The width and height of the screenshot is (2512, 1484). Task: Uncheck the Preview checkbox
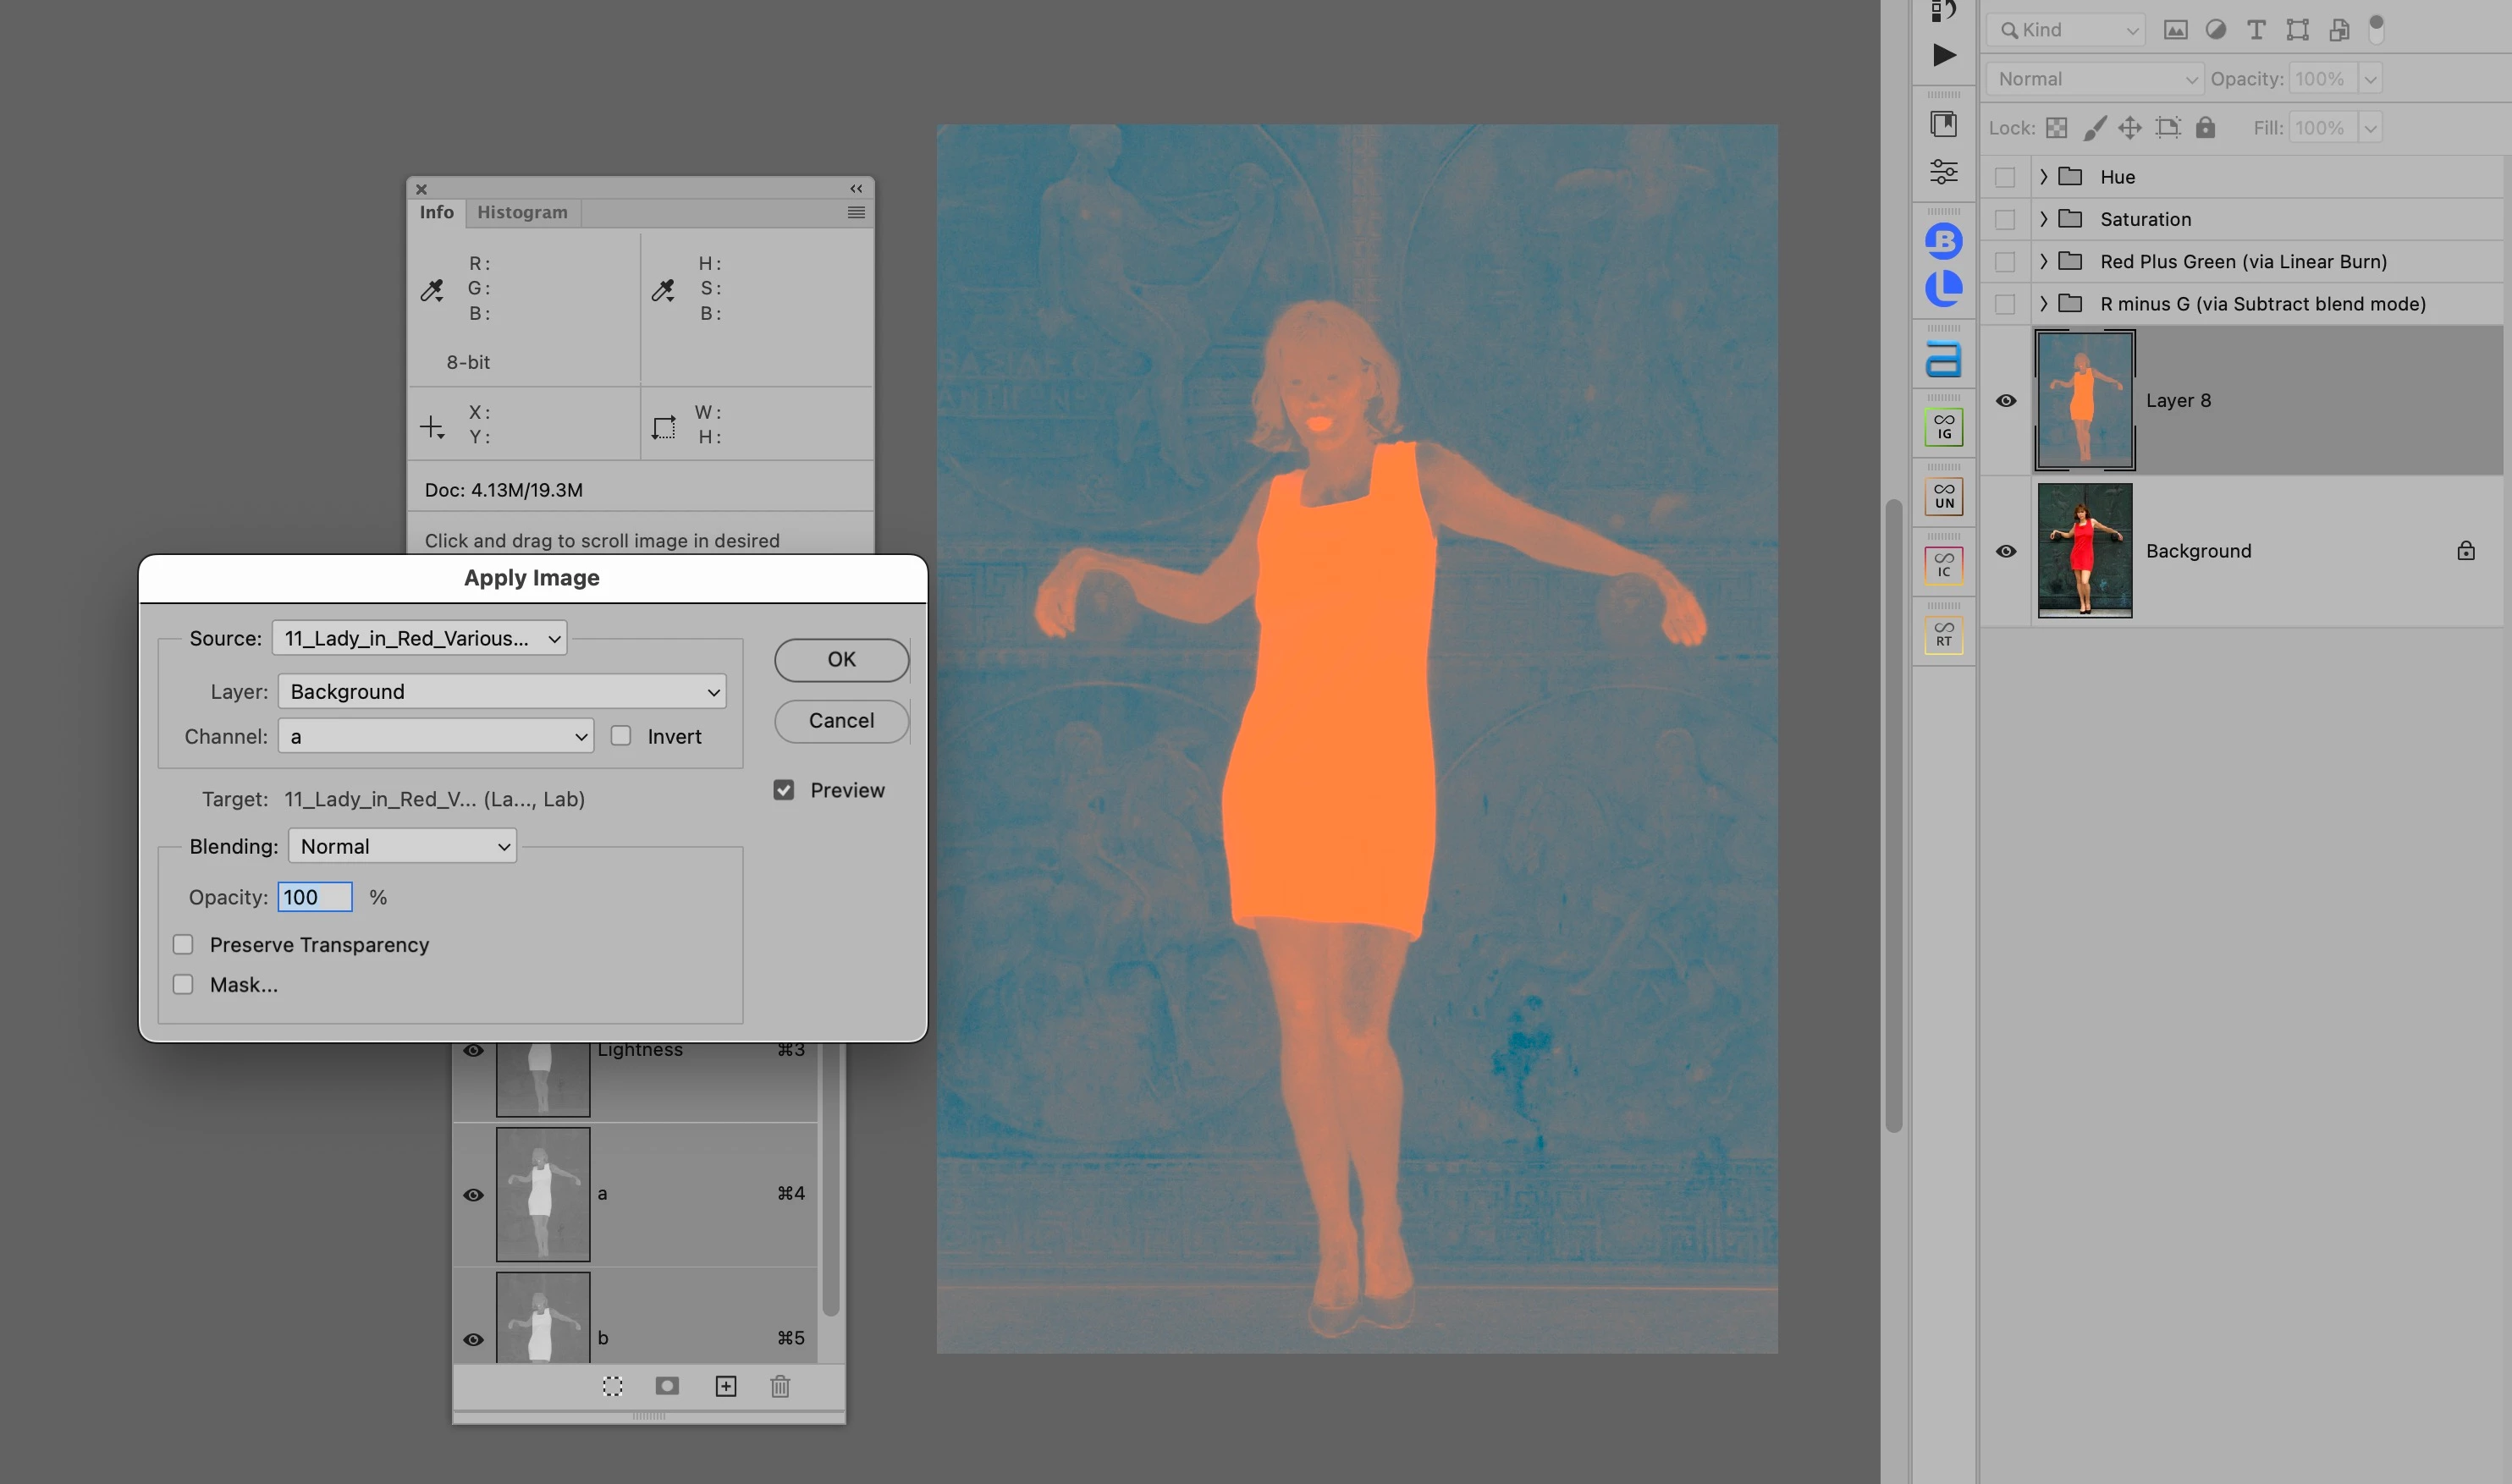click(x=784, y=790)
